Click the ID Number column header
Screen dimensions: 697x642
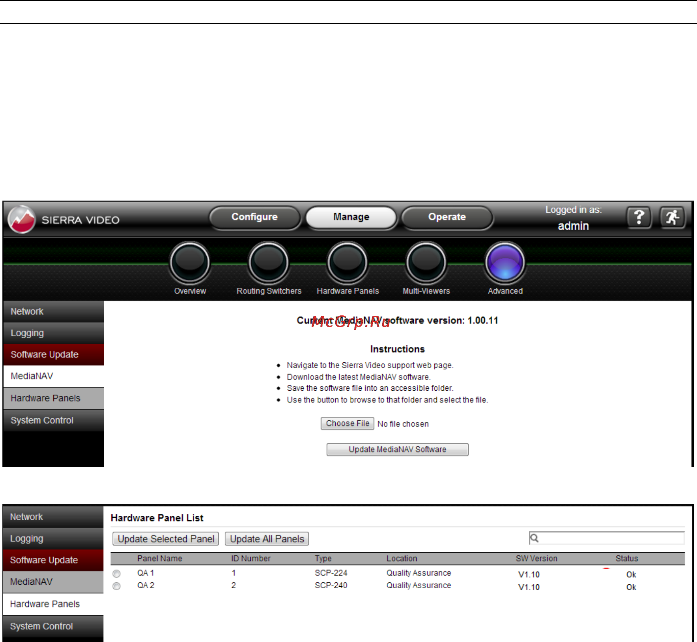pos(251,559)
